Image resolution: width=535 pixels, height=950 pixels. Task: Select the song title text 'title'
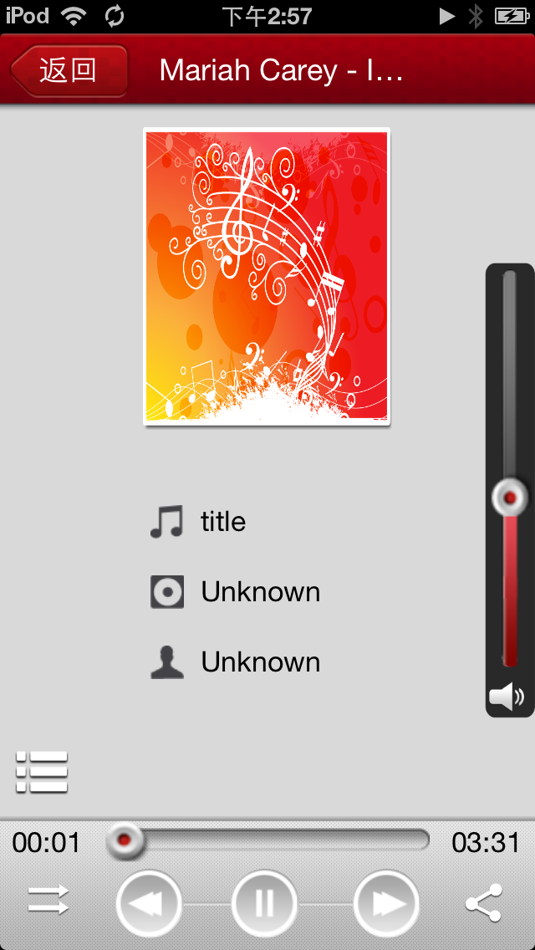[223, 522]
